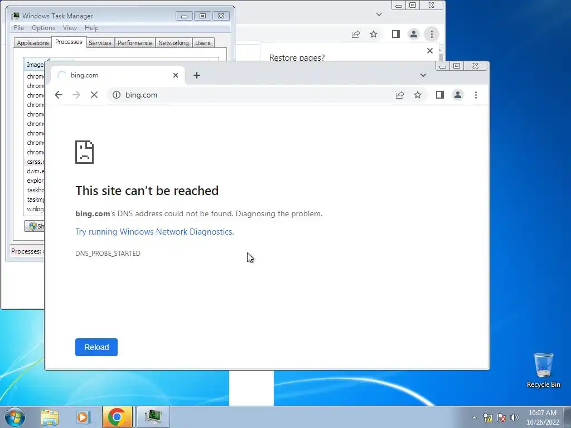
Task: Select the Recycle Bin desktop icon
Action: [x=543, y=370]
